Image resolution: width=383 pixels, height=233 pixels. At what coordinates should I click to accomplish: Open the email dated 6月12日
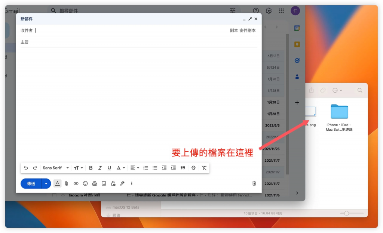click(x=273, y=56)
